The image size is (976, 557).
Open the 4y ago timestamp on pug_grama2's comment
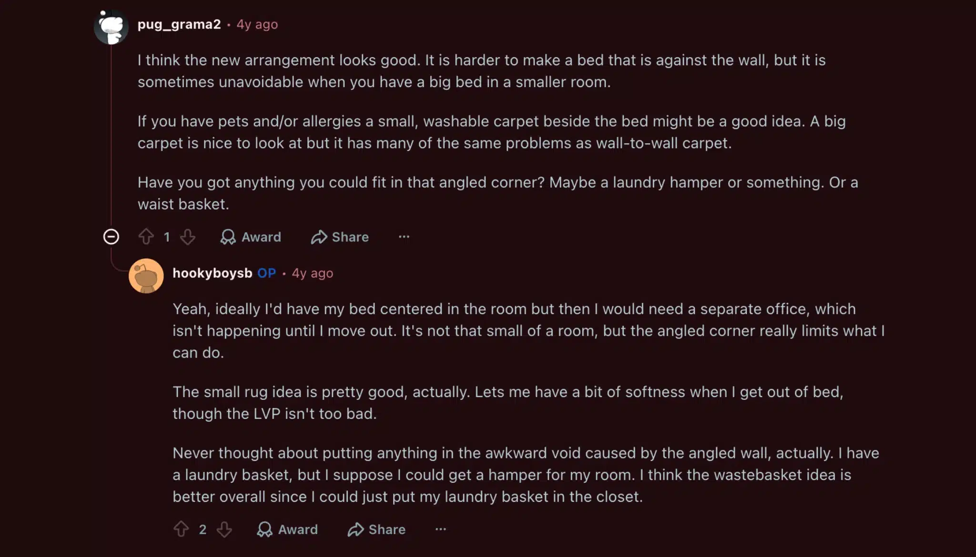[x=257, y=24]
